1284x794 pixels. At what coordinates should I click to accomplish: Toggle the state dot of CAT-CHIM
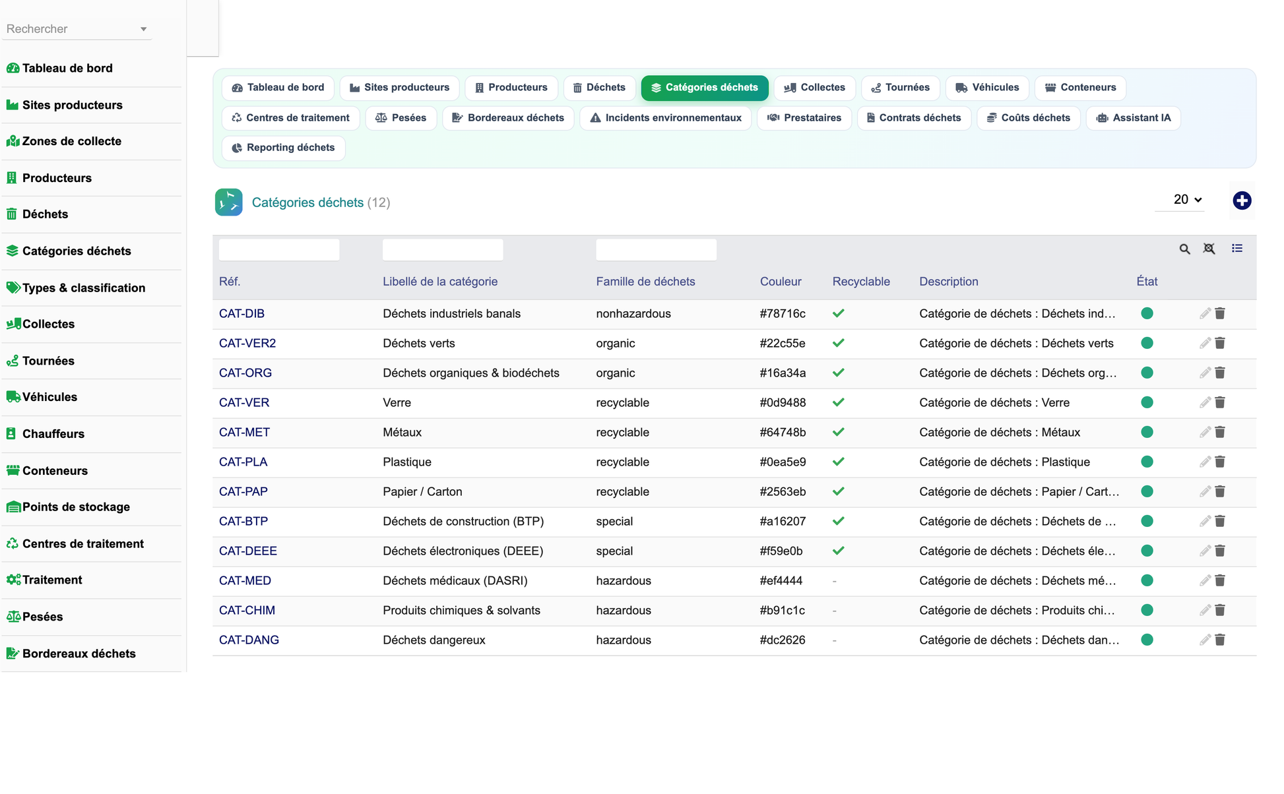click(1147, 610)
